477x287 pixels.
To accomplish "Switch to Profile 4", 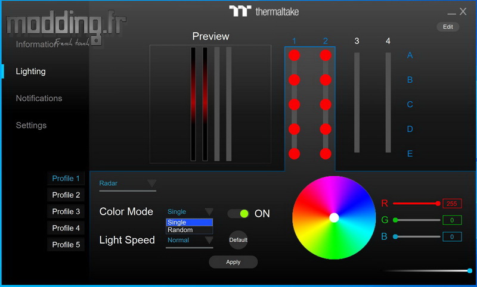I will 66,228.
